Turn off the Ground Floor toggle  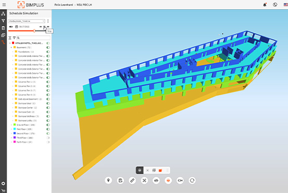tap(48, 125)
